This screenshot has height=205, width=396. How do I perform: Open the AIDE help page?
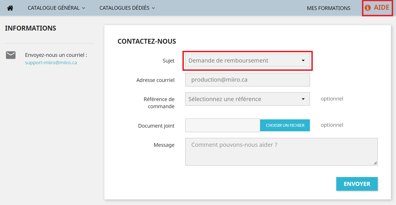(x=377, y=8)
